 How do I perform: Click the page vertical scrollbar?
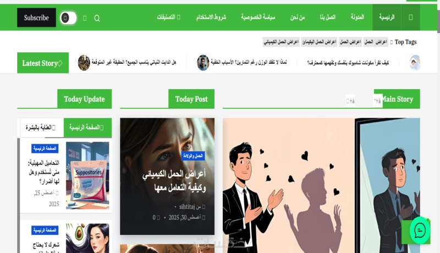point(438,127)
